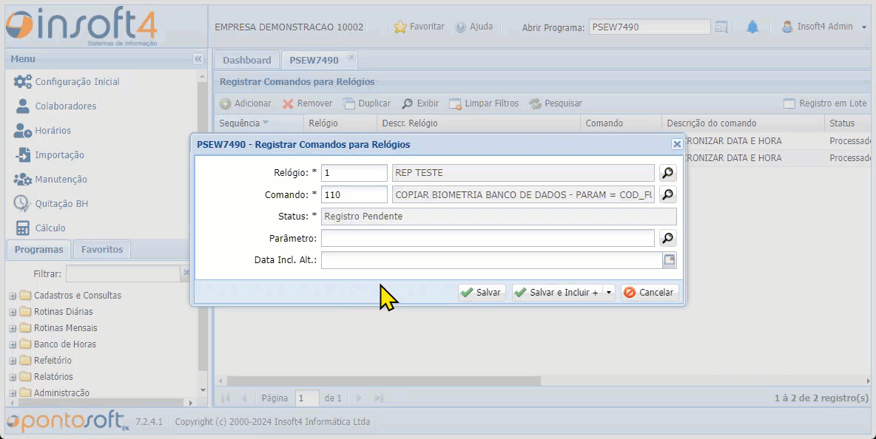Click the notification bell icon
This screenshot has width=876, height=439.
pos(752,27)
